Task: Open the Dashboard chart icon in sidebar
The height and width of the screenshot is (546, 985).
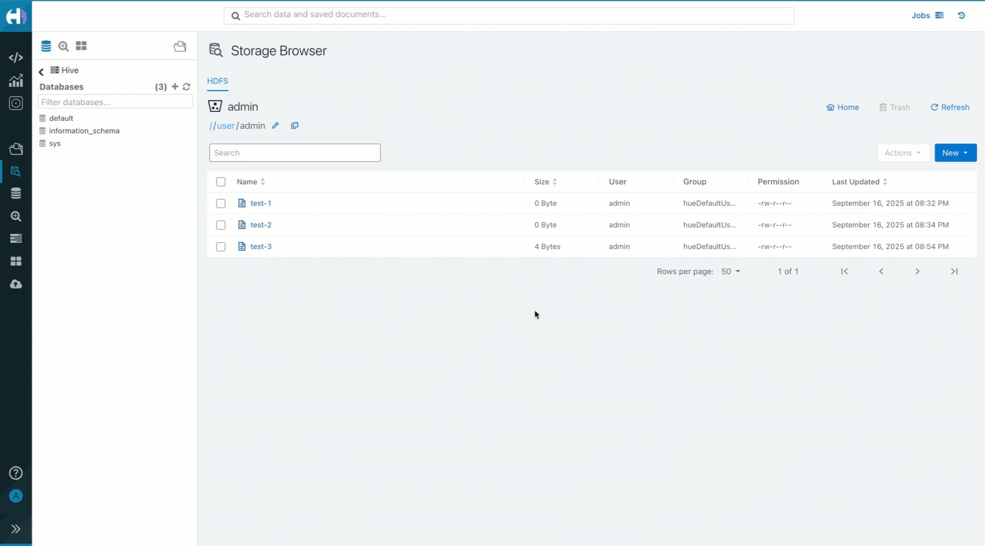Action: pyautogui.click(x=16, y=80)
